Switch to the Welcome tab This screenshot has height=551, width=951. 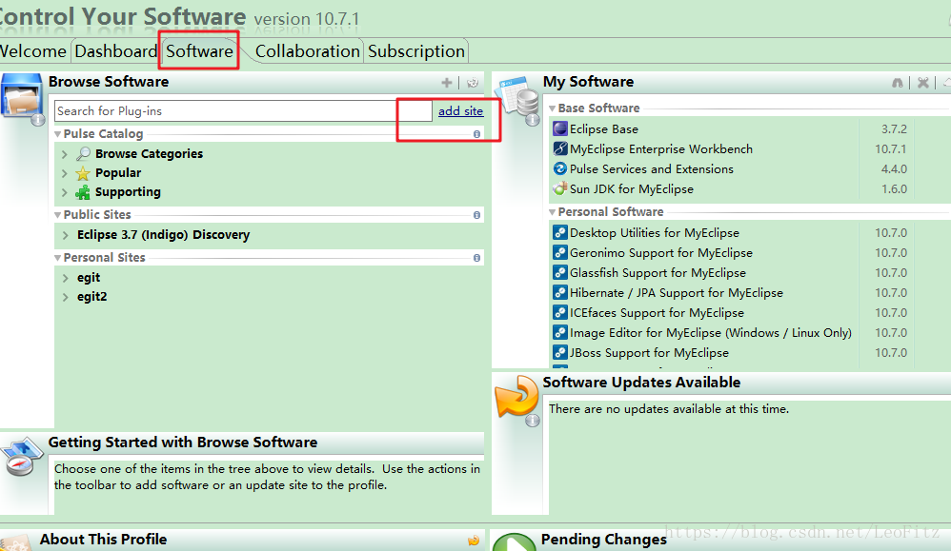click(x=32, y=51)
